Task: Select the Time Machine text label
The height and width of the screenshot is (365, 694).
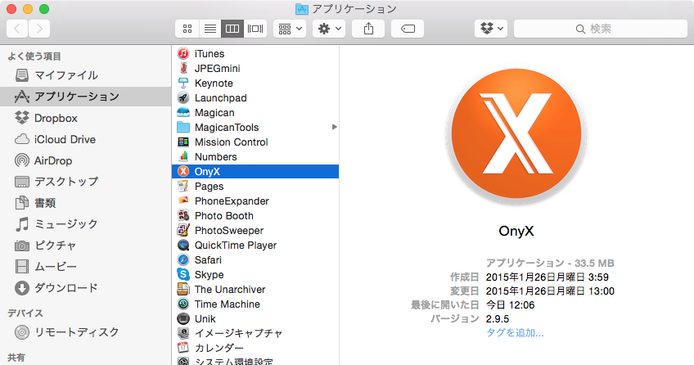Action: tap(227, 304)
